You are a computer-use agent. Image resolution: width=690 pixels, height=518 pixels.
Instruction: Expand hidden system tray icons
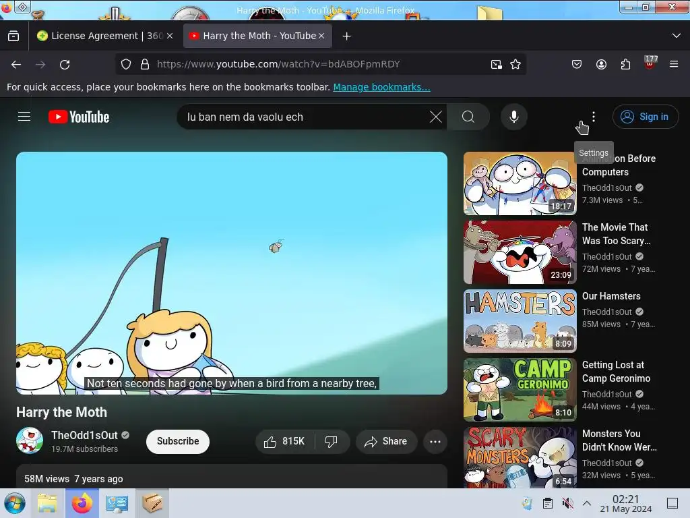point(587,503)
